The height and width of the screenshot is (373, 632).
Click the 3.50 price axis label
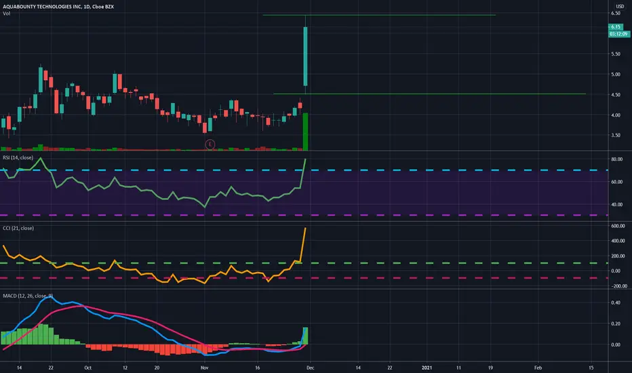616,136
